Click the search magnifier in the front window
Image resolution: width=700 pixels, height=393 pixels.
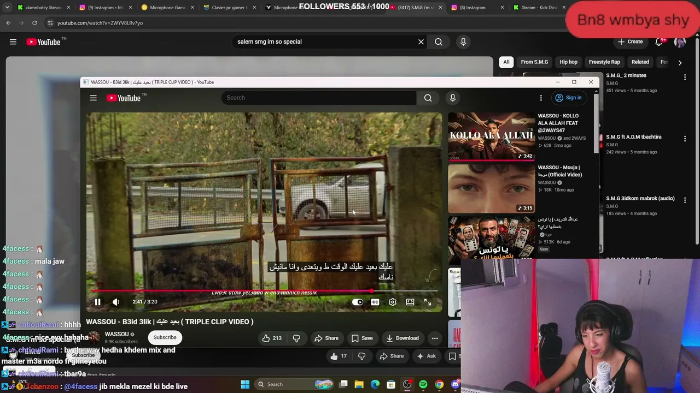(x=428, y=98)
